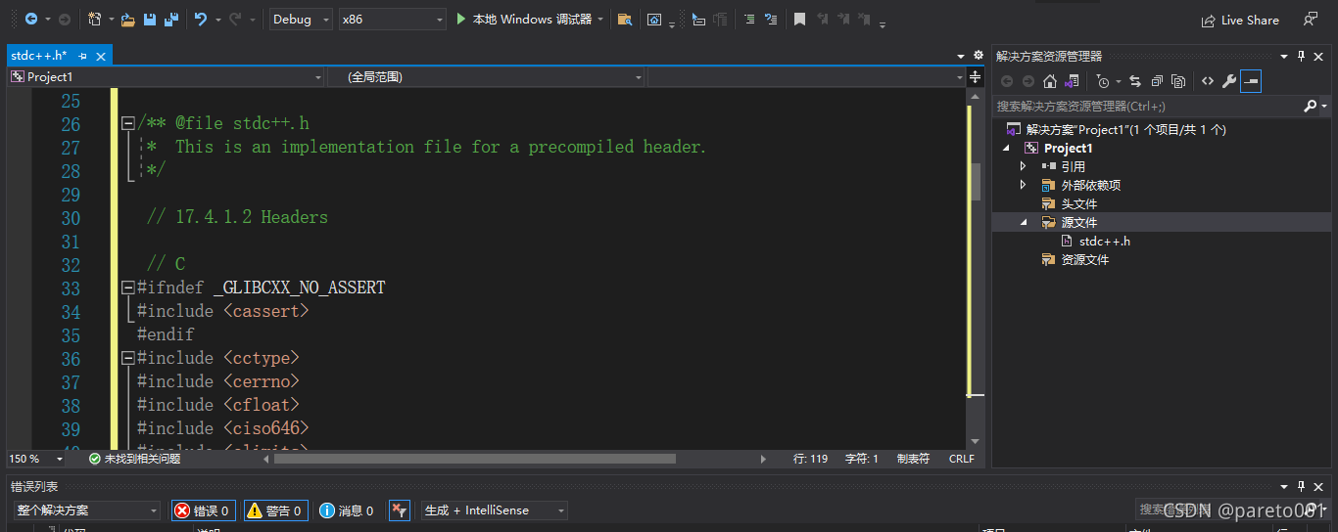Click the Undo arrow icon
1338x532 pixels.
(x=201, y=19)
